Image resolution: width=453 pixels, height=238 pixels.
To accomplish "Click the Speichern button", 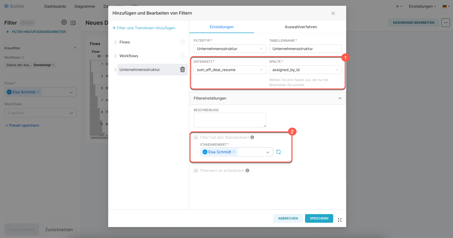I will point(319,219).
